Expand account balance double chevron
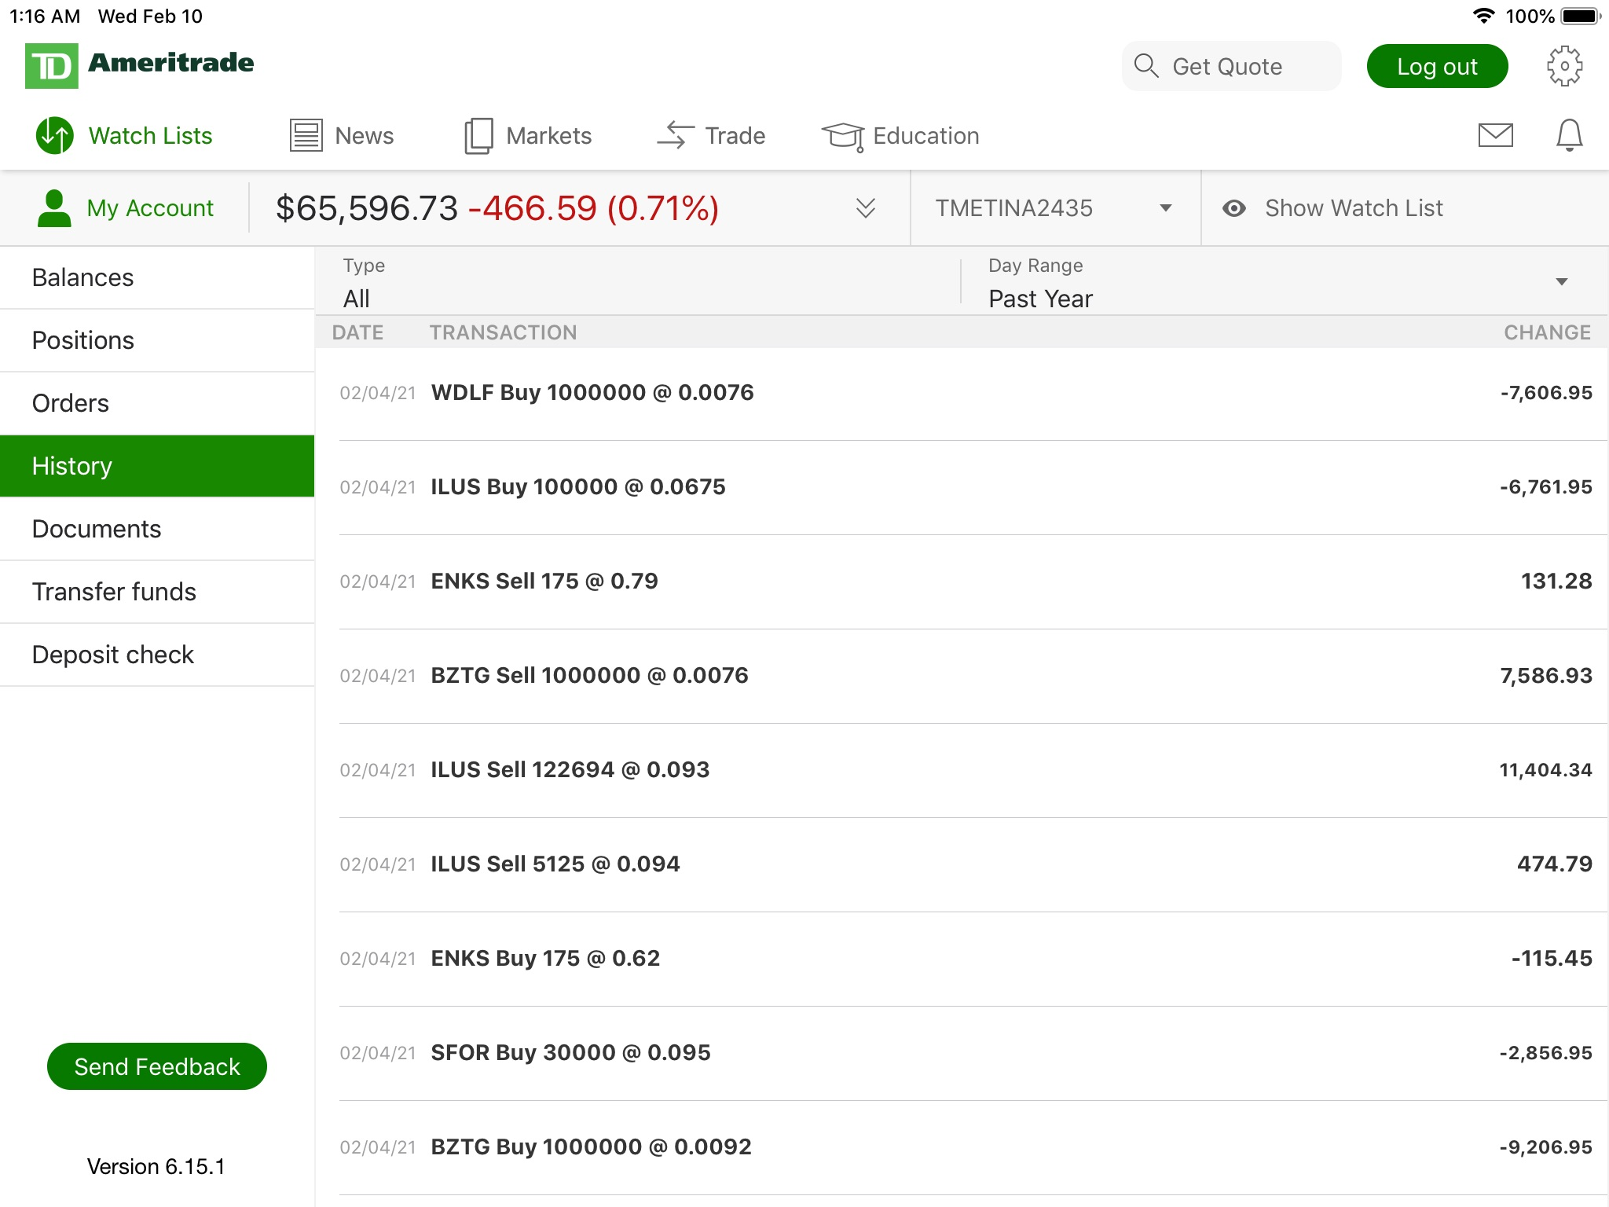This screenshot has height=1207, width=1609. [865, 208]
